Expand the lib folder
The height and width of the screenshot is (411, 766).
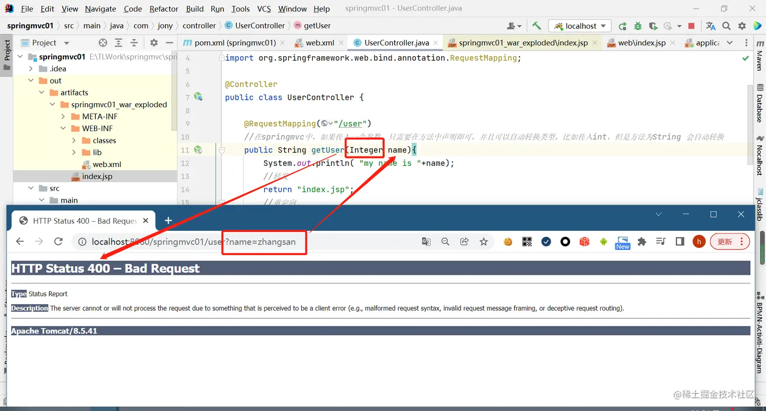(73, 152)
